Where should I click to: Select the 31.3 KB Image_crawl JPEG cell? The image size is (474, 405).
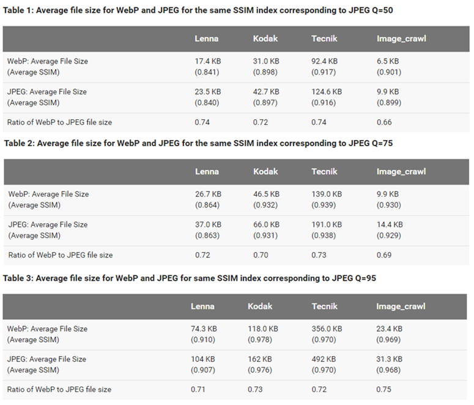390,359
